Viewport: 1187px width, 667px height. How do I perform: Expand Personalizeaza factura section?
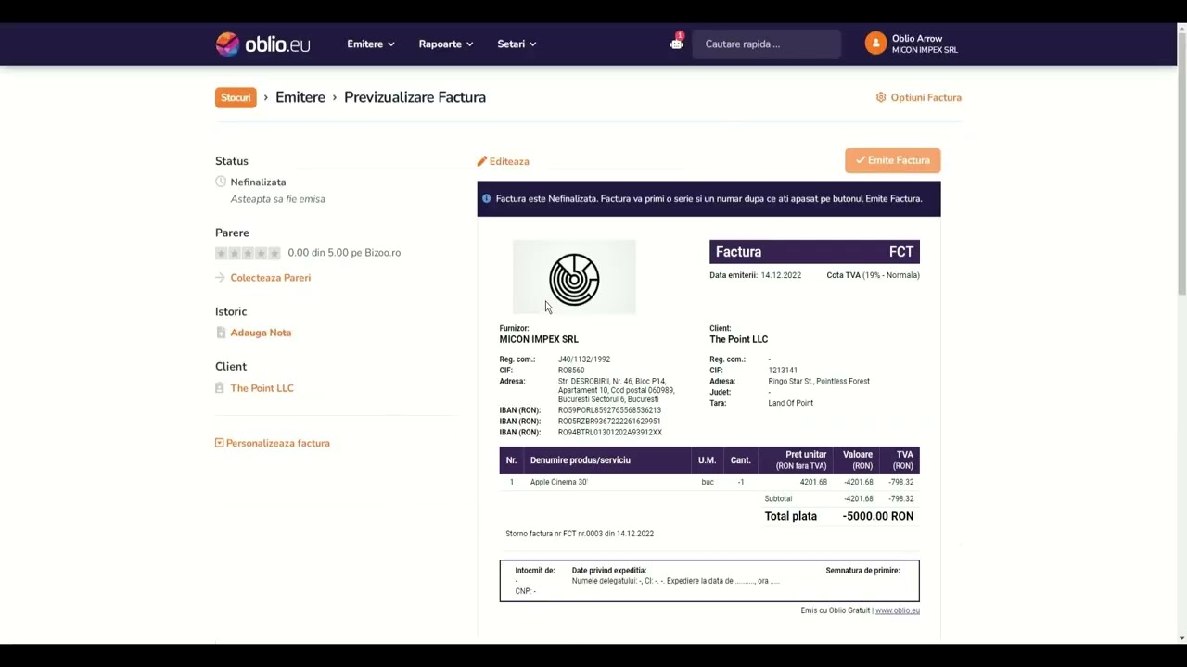pos(273,443)
